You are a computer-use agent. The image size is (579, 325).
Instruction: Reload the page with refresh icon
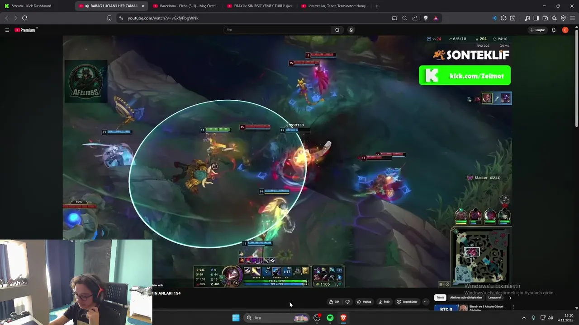pos(24,18)
